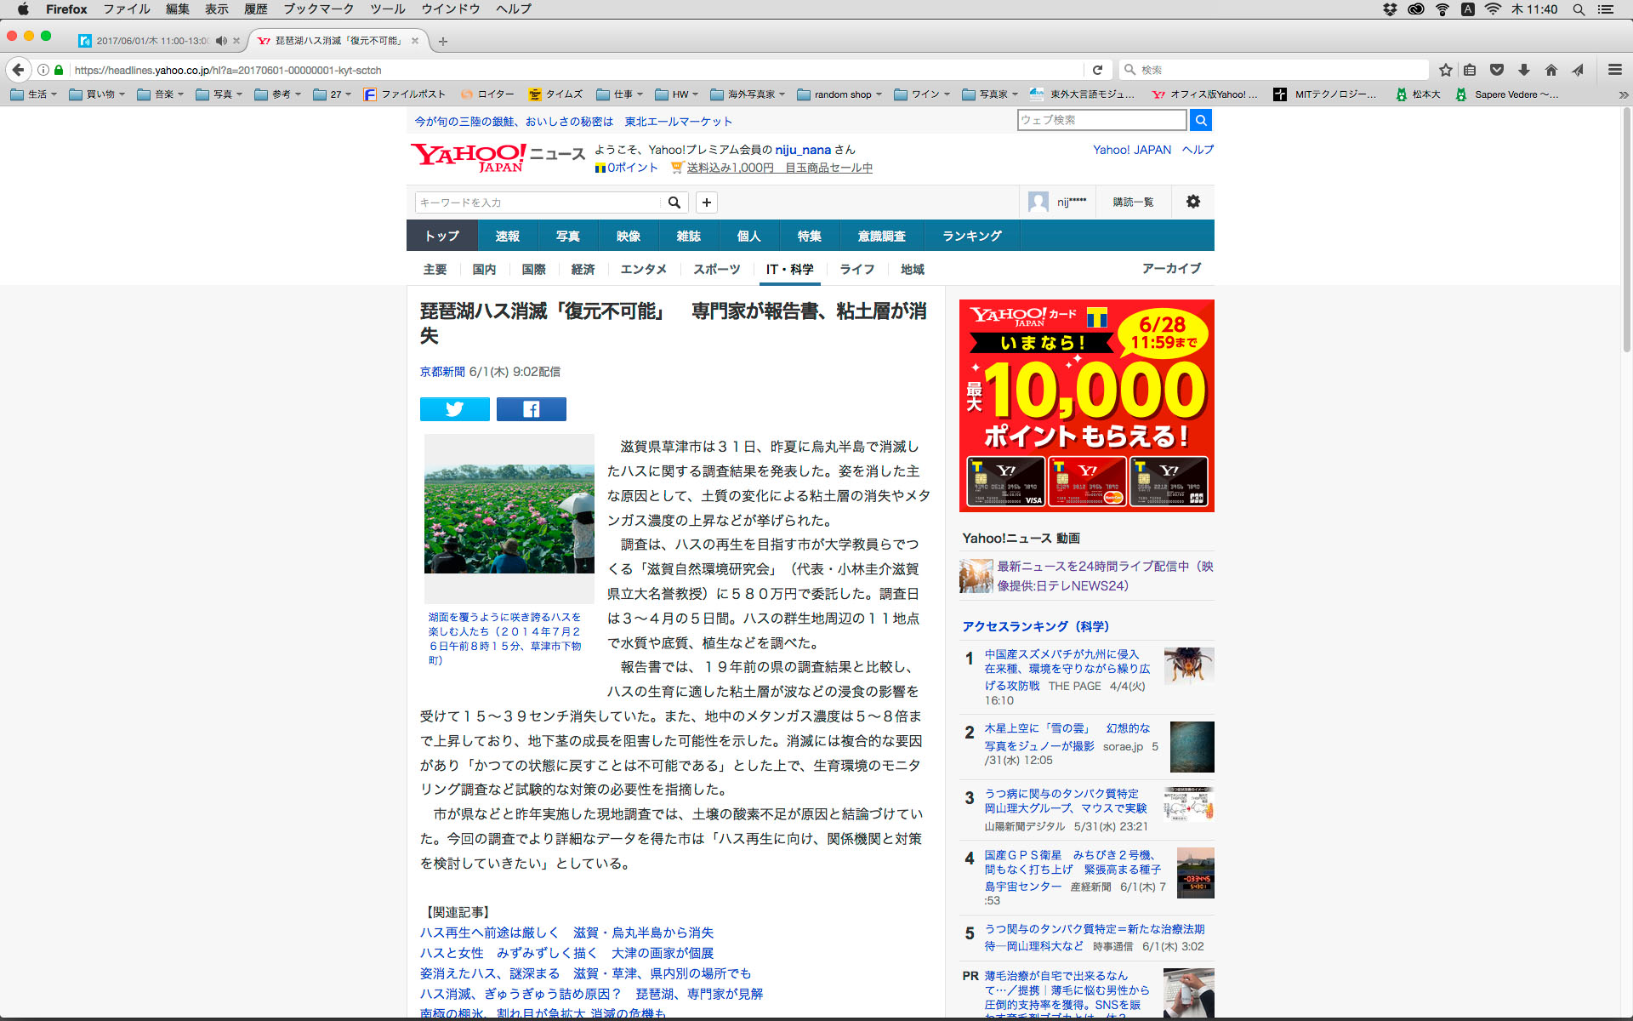Show more bookmarks with the overflow chevron
Screen dimensions: 1633x1021
point(1623,94)
